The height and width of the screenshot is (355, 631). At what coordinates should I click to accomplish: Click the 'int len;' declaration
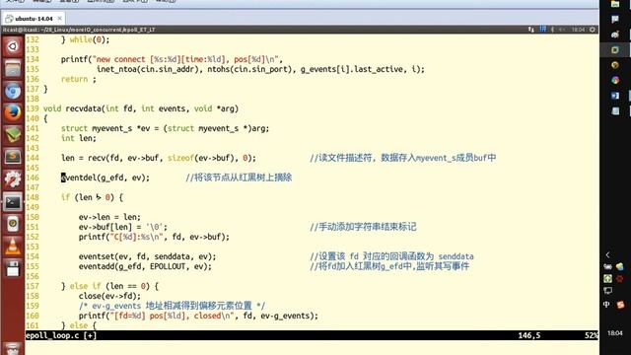pos(79,138)
